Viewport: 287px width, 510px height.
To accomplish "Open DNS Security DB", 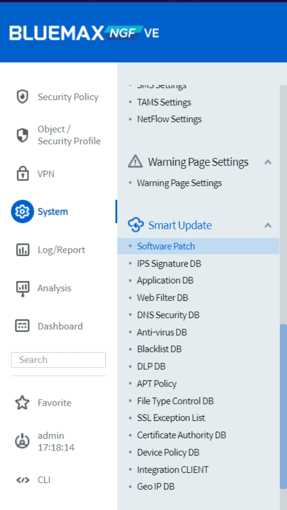I will coord(168,315).
